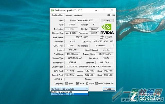165x104 pixels.
Task: Click the Texture Fillrate field 54.2 GTexel/s
Action: [x=105, y=54]
